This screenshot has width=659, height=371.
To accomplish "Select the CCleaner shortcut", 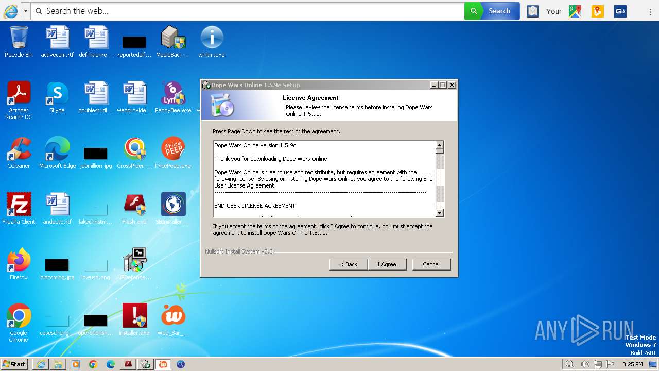I will click(19, 153).
